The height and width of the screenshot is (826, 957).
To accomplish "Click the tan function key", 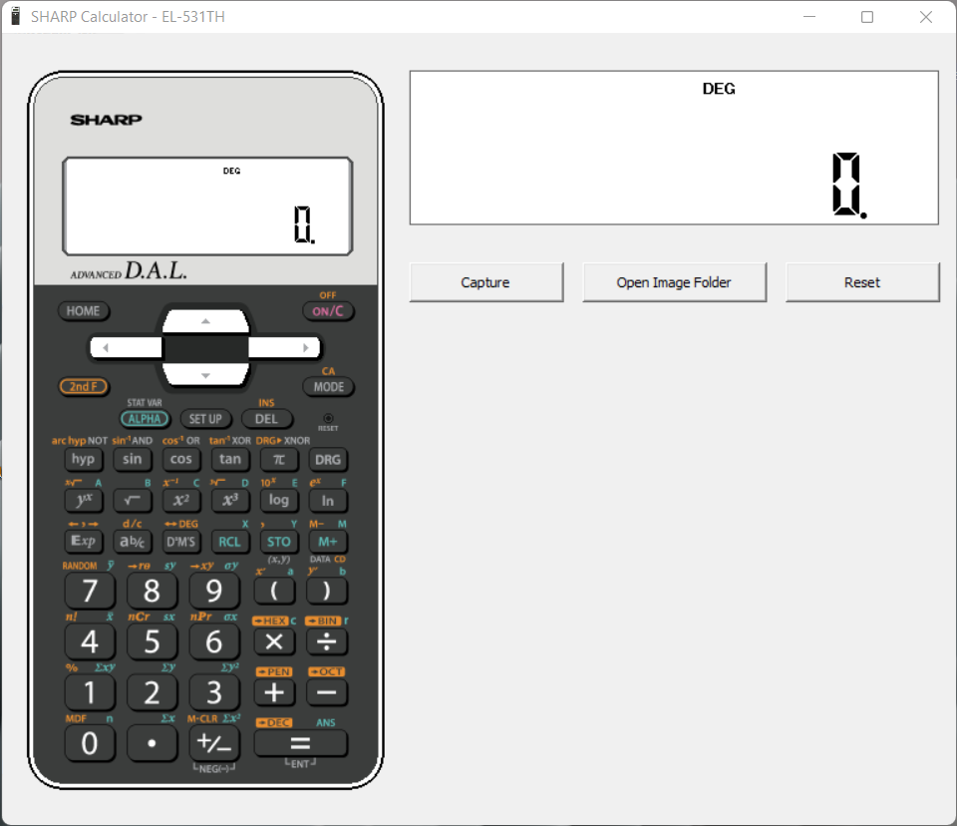I will click(x=230, y=460).
